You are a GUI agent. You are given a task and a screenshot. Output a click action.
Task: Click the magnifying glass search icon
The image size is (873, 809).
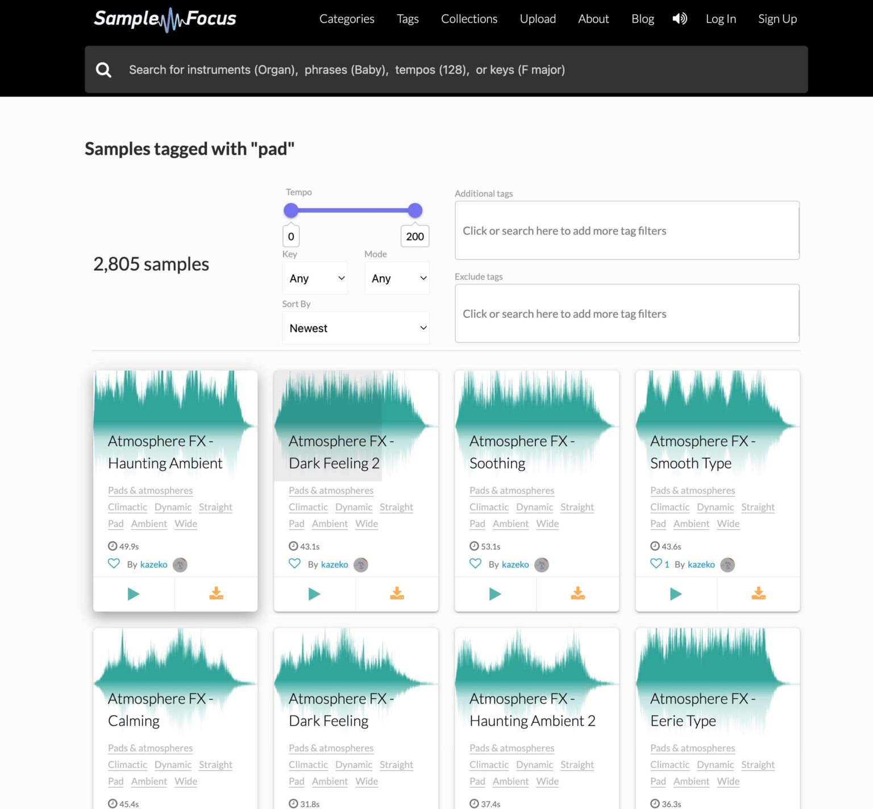click(x=103, y=69)
